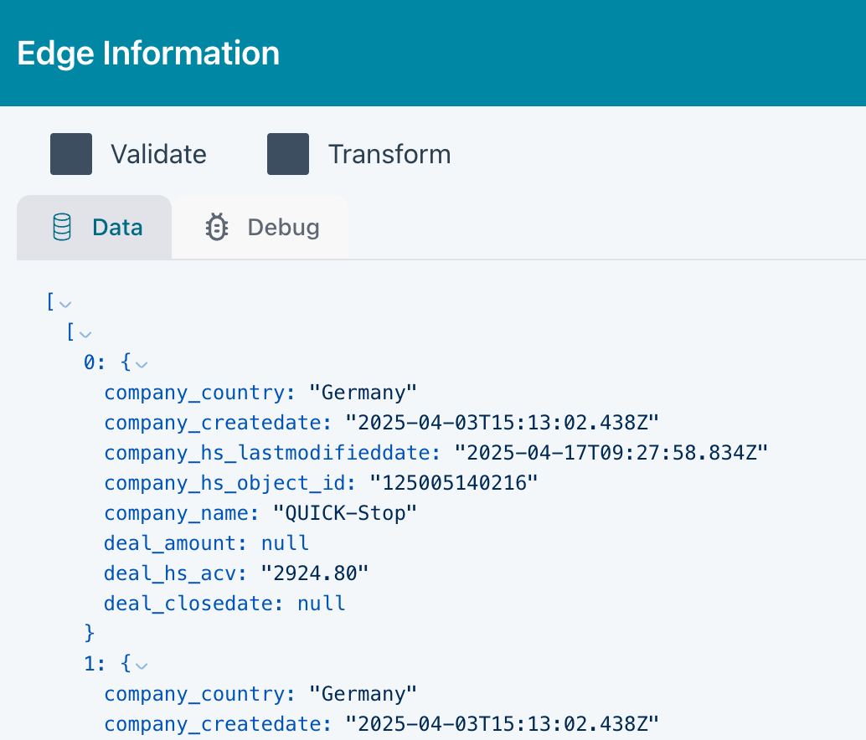Collapse object 1 using its chevron
Screen dimensions: 866x740
pos(141,665)
